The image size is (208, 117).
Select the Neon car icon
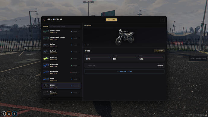pyautogui.click(x=46, y=79)
